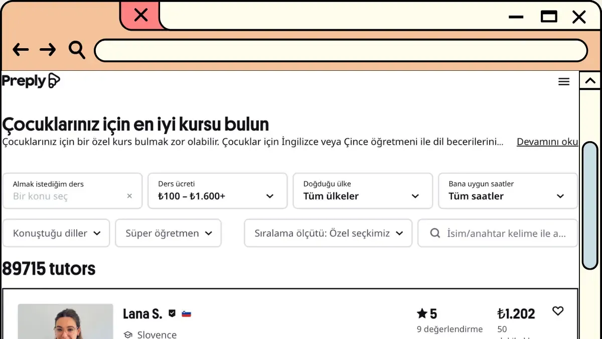The width and height of the screenshot is (602, 339).
Task: Expand the 'Konuştuğu diller' filter
Action: click(56, 233)
